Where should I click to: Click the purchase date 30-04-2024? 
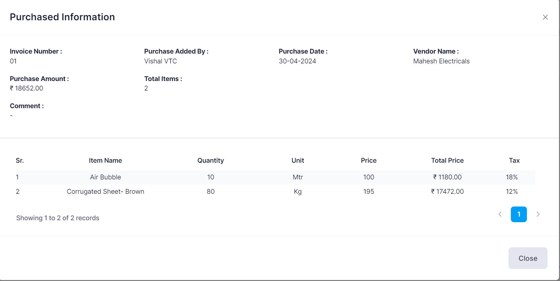point(297,61)
